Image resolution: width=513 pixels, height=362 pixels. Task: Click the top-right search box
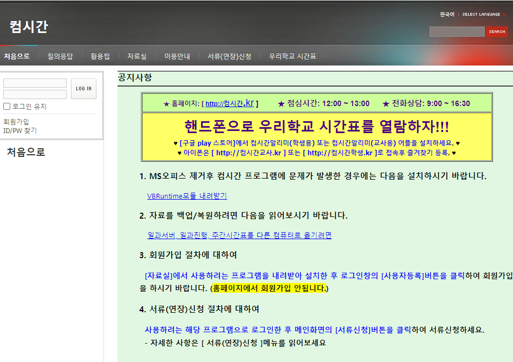point(457,31)
